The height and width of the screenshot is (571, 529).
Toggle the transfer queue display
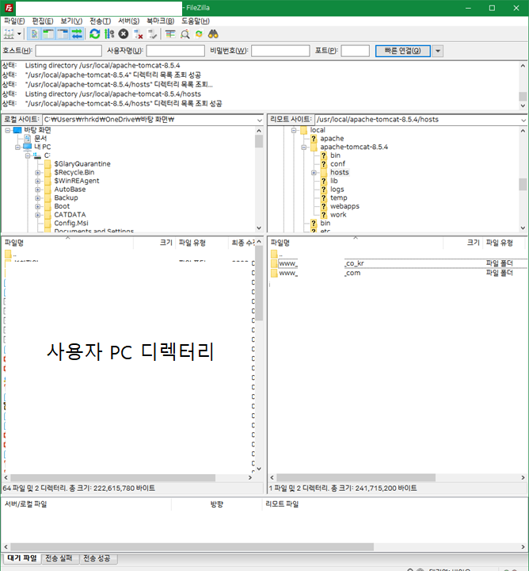point(77,34)
